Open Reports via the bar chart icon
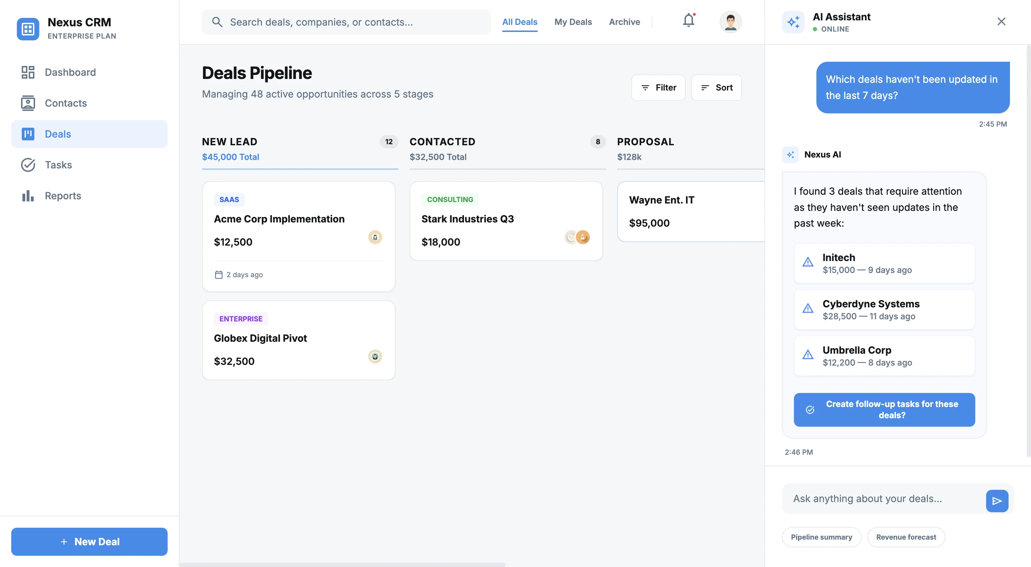Image resolution: width=1031 pixels, height=567 pixels. click(x=28, y=195)
